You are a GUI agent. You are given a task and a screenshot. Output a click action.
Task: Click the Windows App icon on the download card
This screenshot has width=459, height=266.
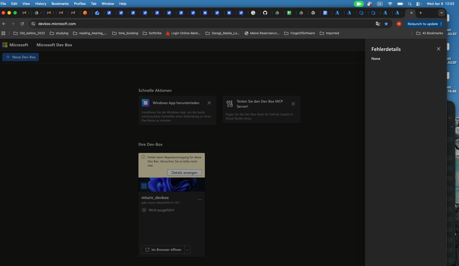[146, 103]
